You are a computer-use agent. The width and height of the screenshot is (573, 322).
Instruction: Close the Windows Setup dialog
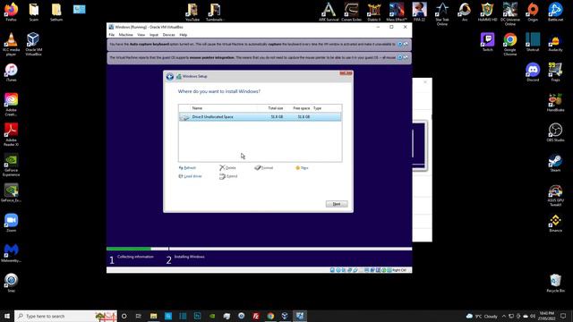coord(346,73)
